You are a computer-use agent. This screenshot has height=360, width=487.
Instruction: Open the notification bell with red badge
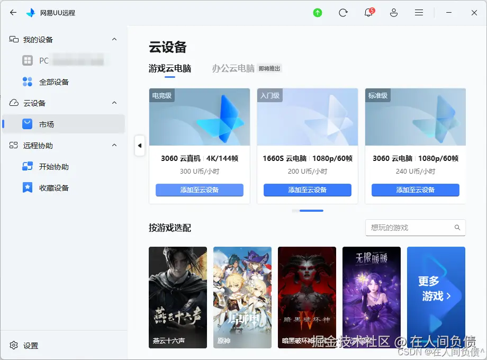coord(368,13)
